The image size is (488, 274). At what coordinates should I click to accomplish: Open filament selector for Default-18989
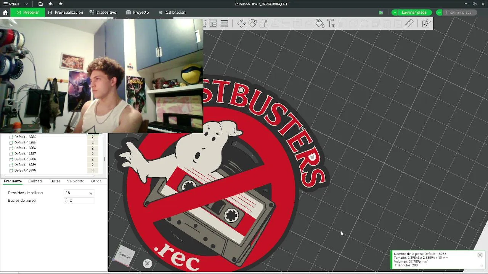[x=92, y=165]
